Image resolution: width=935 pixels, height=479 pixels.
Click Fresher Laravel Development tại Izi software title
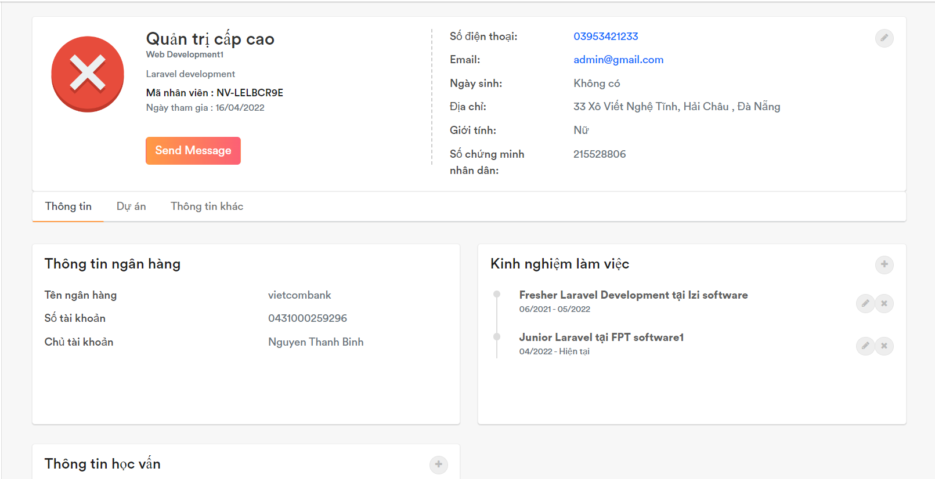coord(633,295)
